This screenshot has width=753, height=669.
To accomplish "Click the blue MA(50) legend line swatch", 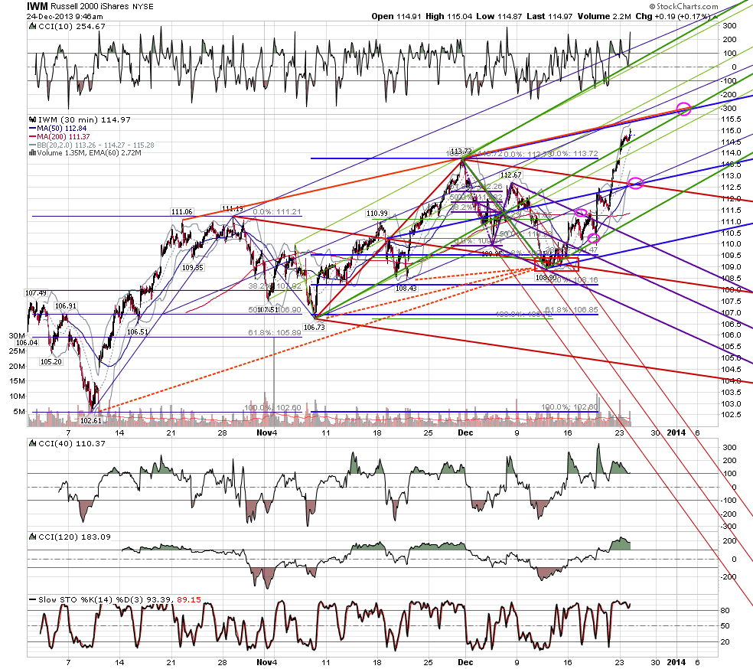I will pyautogui.click(x=33, y=129).
